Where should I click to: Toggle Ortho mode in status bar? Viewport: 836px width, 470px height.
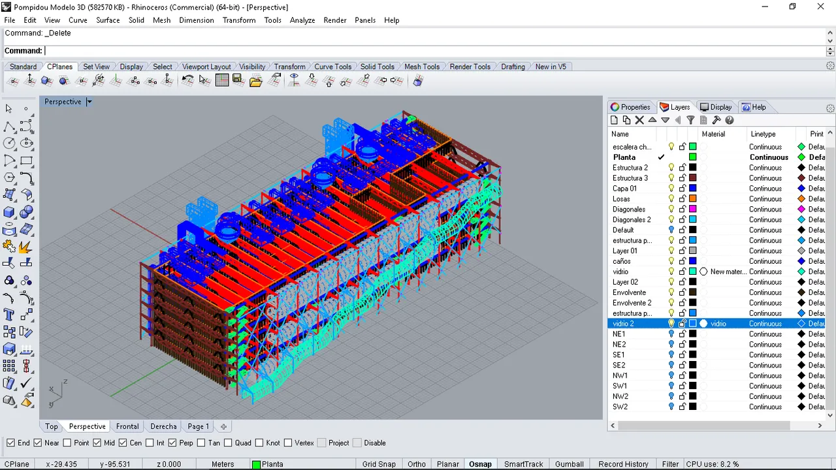(417, 464)
